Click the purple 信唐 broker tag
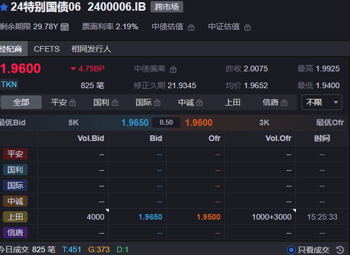This screenshot has width=350, height=255. (15, 233)
